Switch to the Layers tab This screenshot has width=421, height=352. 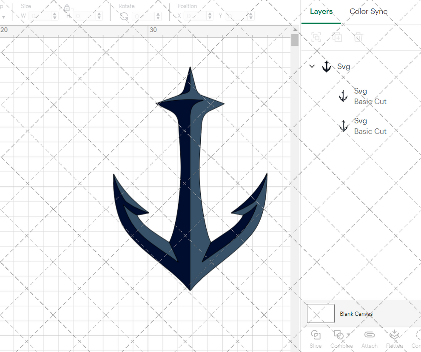[x=321, y=11]
